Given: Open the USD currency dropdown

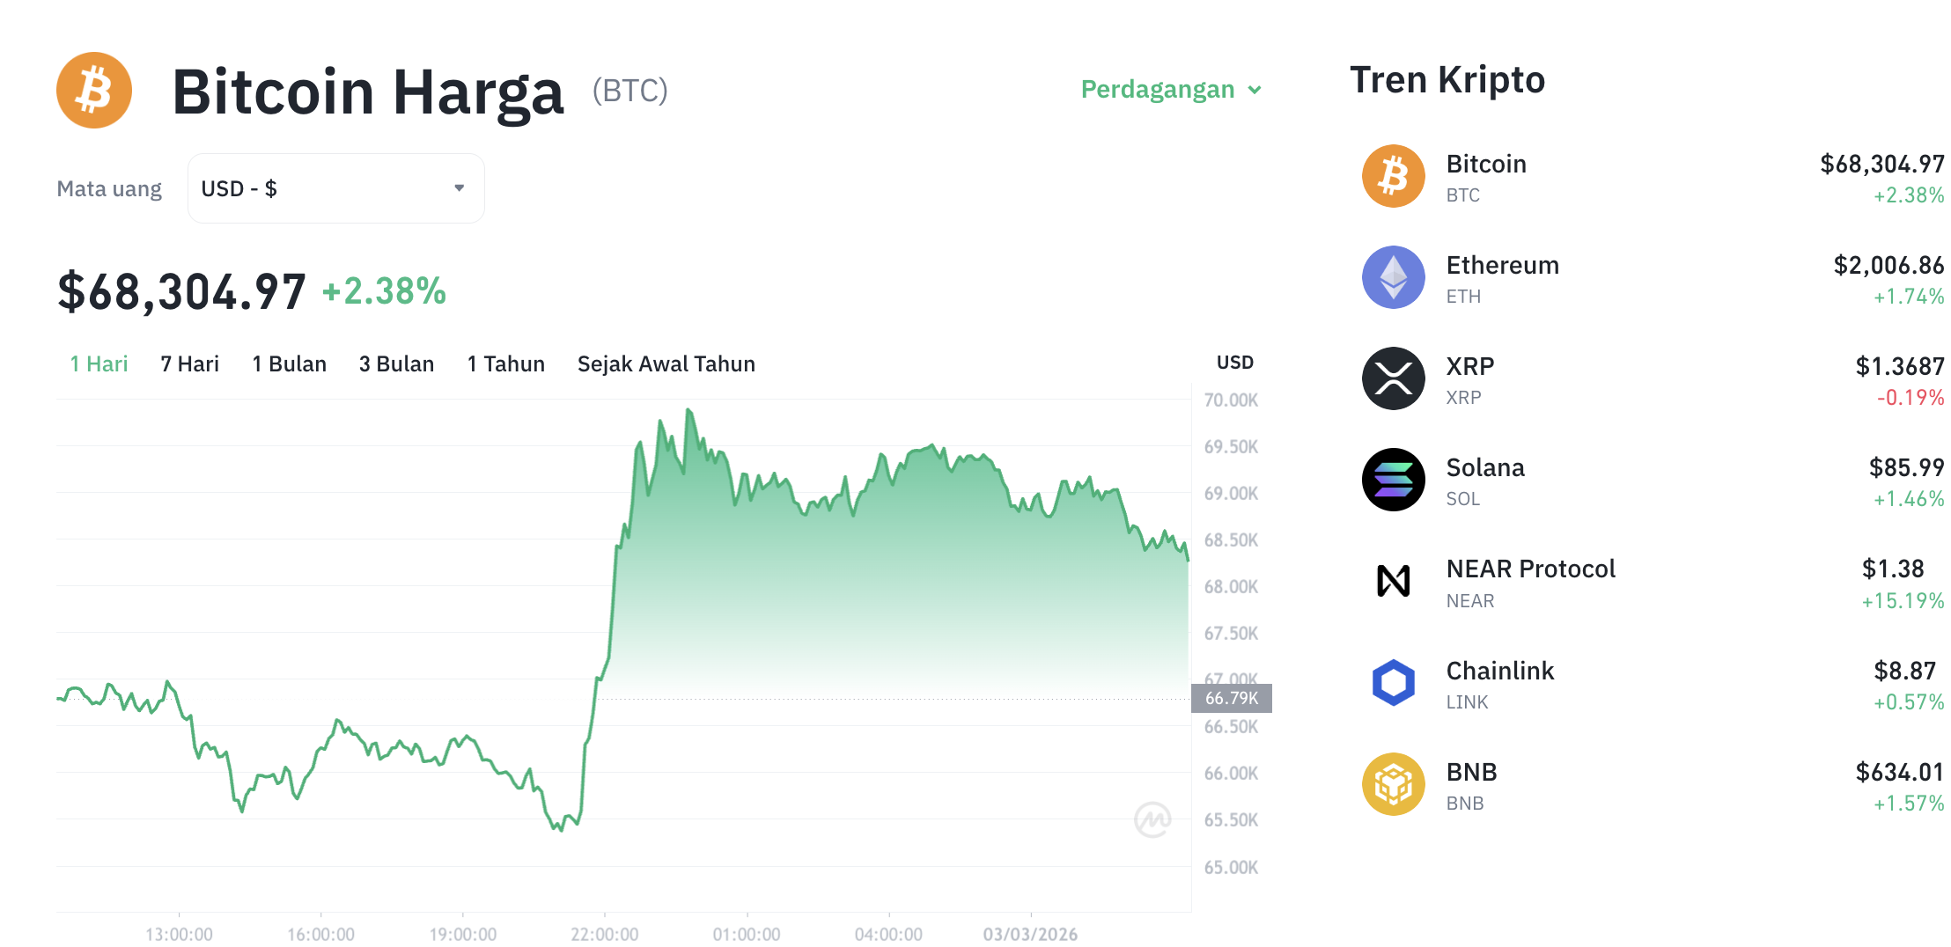Looking at the screenshot, I should point(335,187).
